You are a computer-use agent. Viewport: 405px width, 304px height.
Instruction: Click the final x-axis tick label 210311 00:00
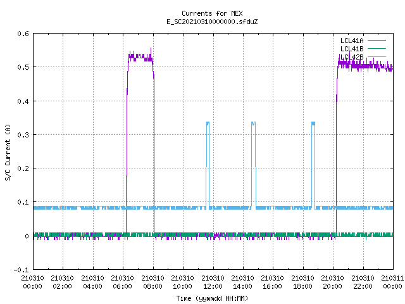click(x=392, y=282)
